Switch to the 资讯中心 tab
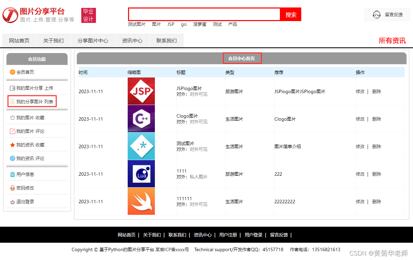Image resolution: width=413 pixels, height=260 pixels. point(132,40)
